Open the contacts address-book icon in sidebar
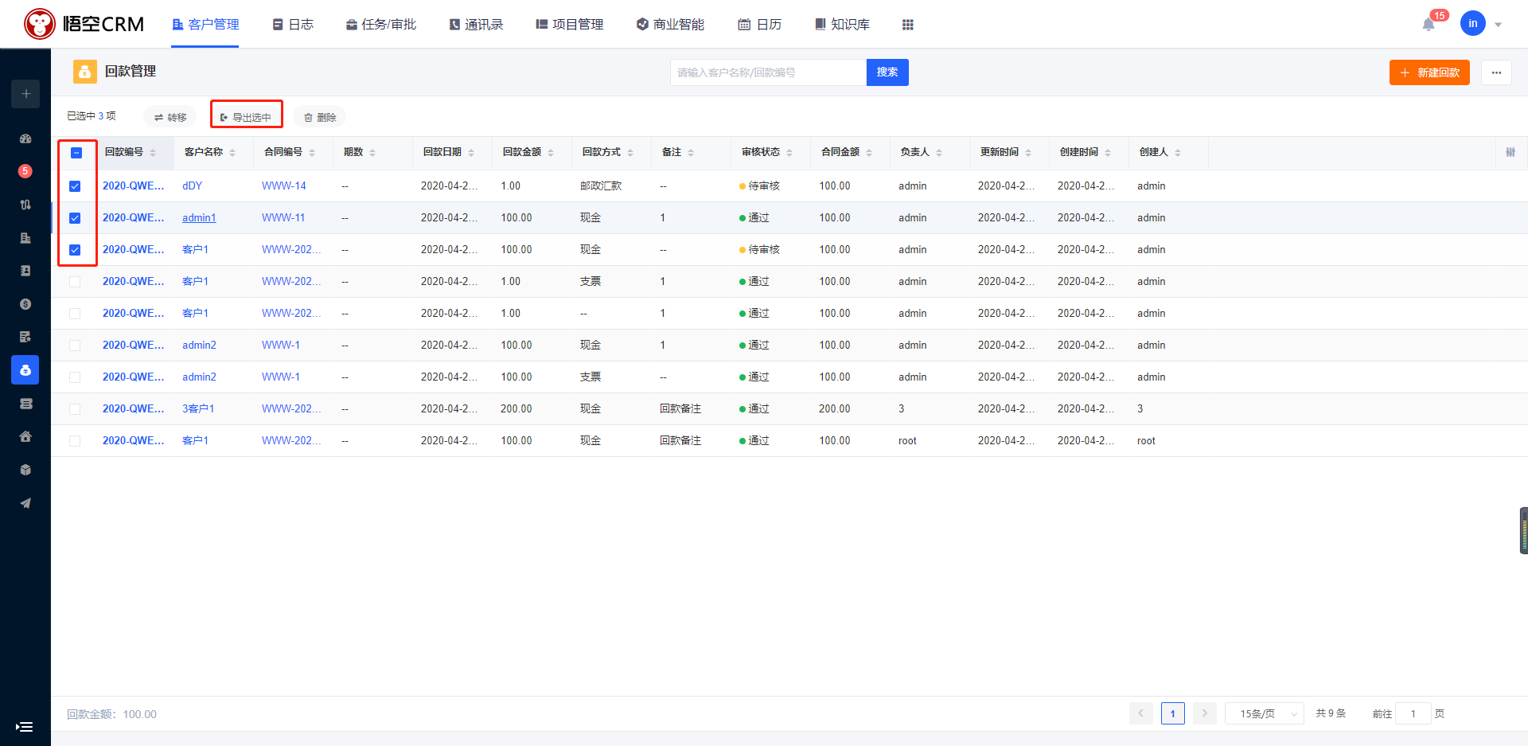 25,271
